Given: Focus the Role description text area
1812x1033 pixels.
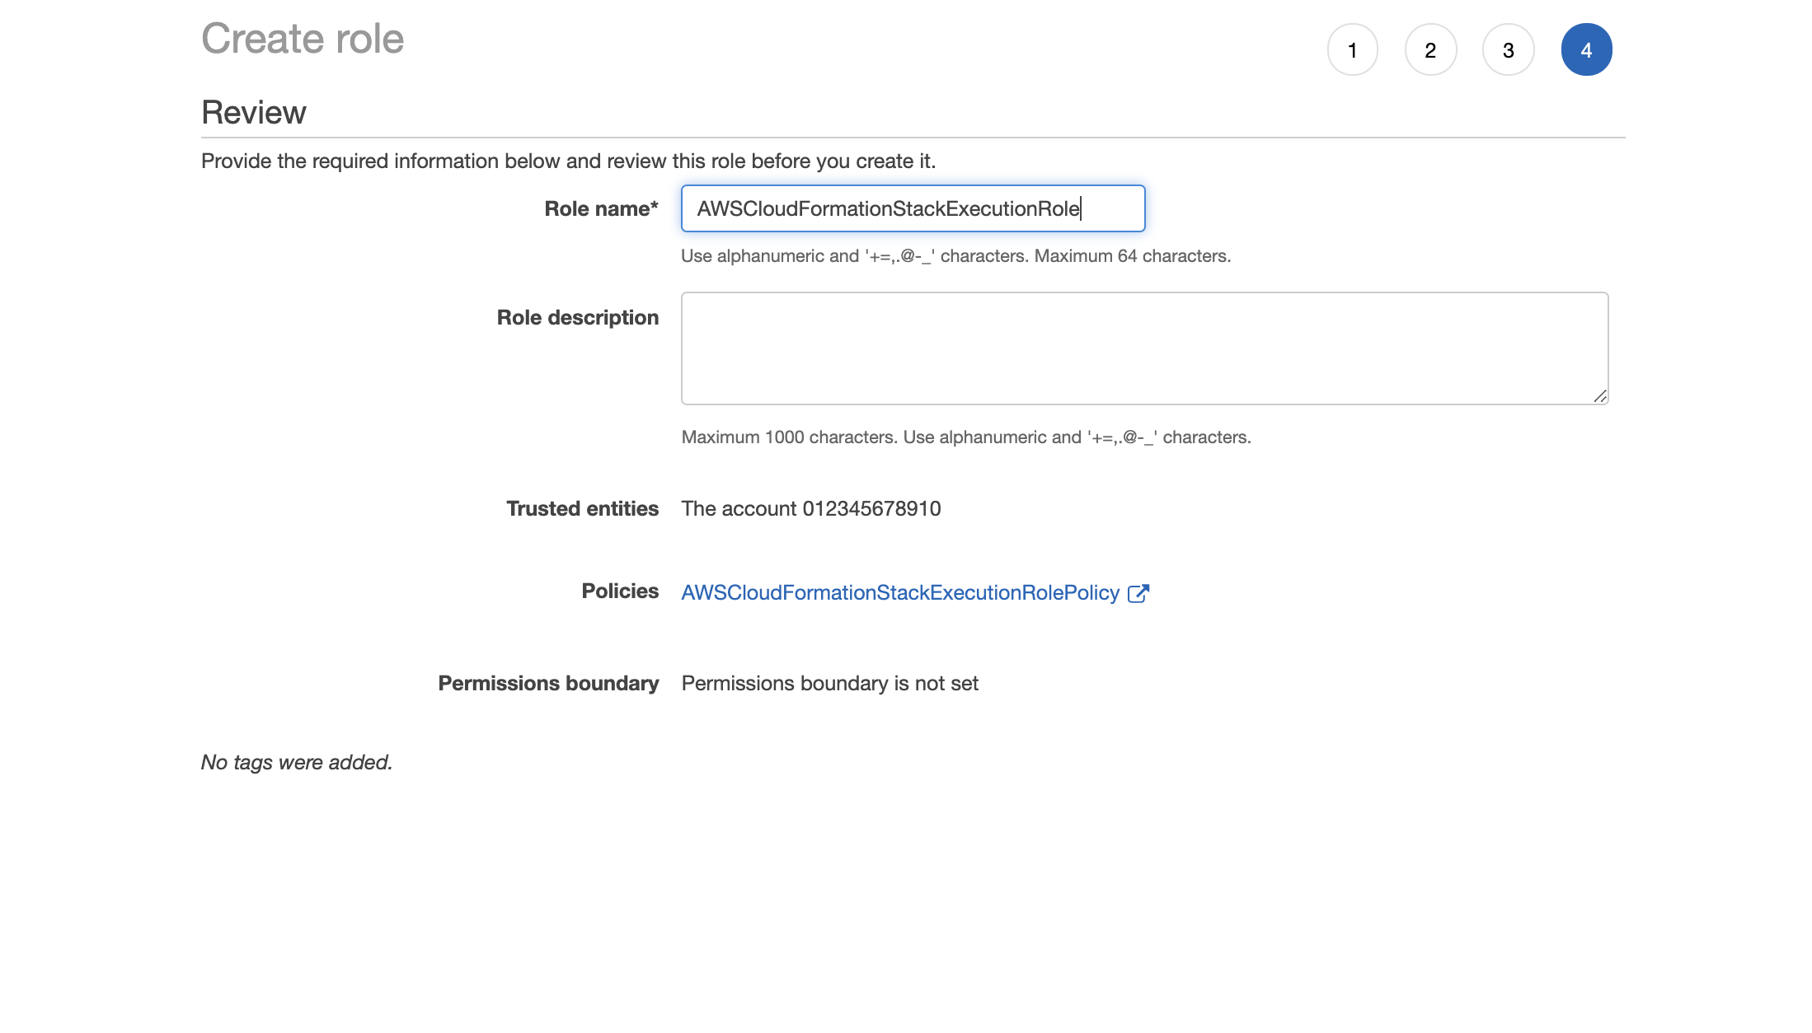Looking at the screenshot, I should [1144, 348].
